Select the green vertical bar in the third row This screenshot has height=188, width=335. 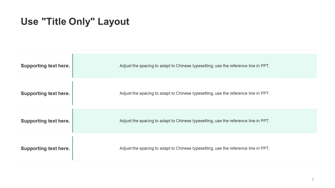click(72, 121)
